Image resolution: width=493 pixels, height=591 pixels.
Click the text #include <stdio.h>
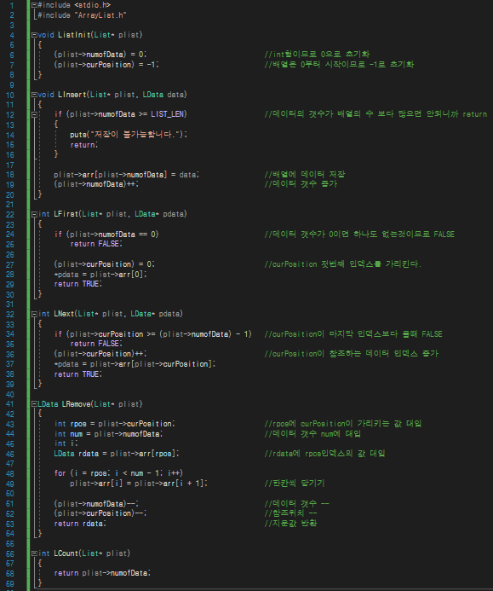[74, 5]
